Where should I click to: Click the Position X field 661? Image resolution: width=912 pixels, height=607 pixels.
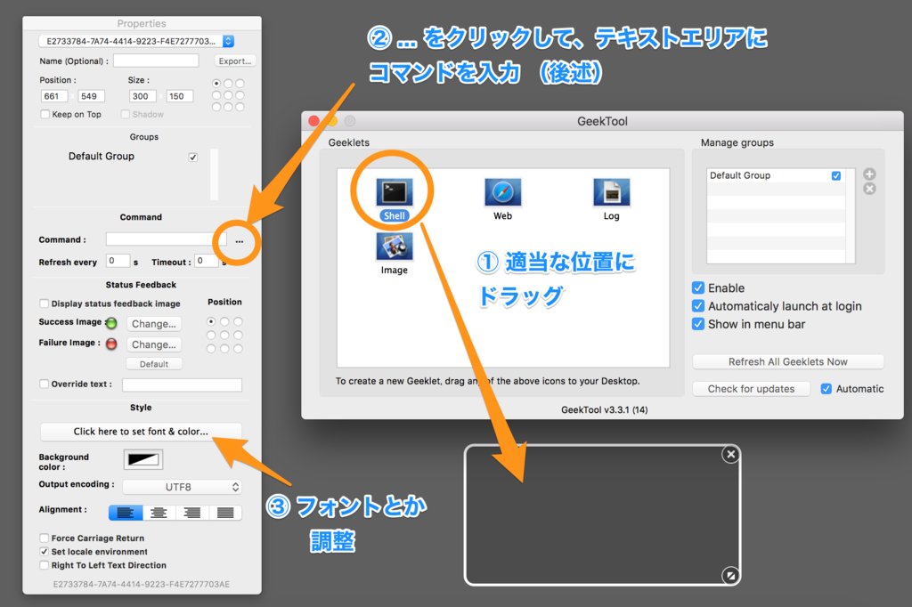point(54,96)
